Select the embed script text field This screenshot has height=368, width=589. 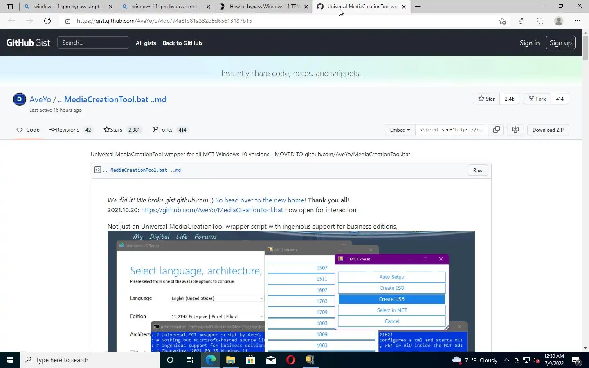452,130
